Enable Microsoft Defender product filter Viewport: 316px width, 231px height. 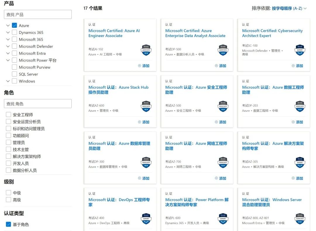pos(14,46)
